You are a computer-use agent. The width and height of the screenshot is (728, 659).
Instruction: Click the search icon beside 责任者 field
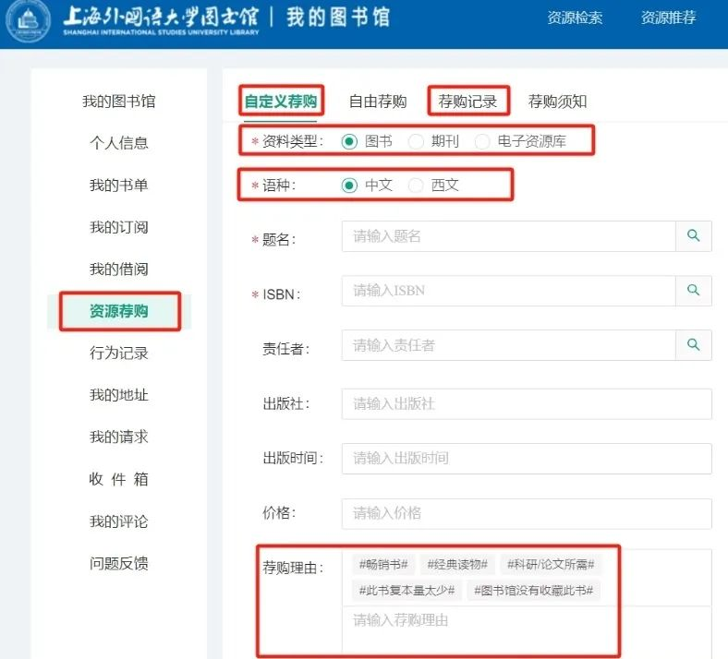(693, 345)
